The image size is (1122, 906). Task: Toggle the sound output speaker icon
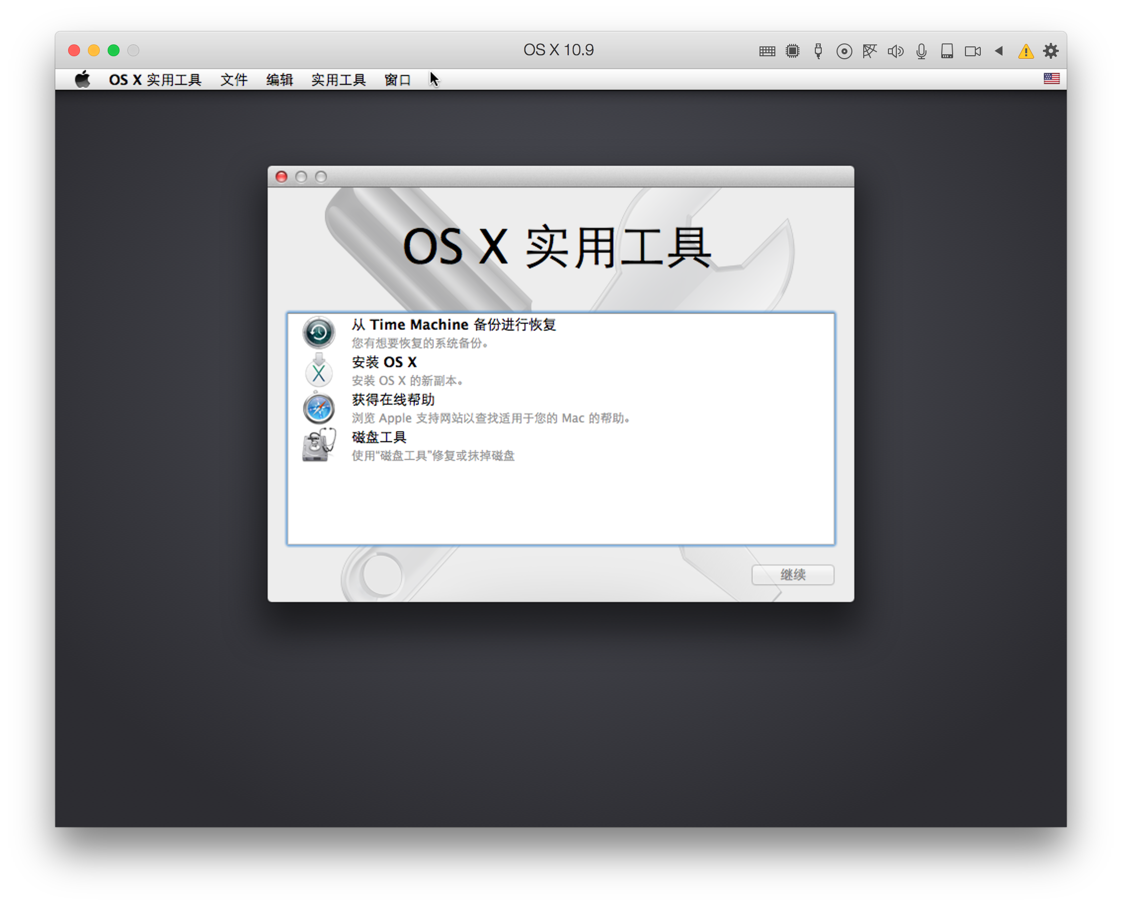(895, 51)
